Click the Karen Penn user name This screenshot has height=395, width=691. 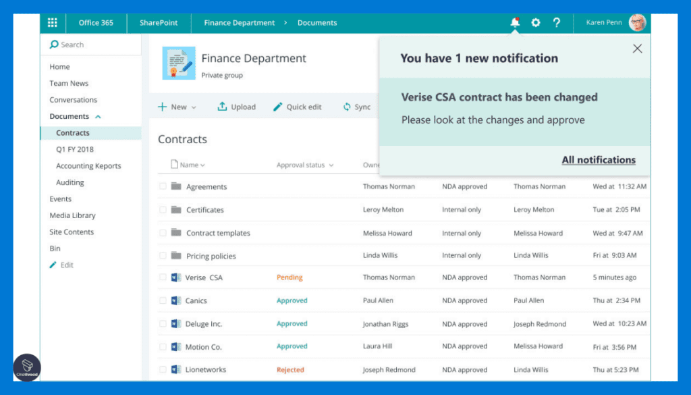[x=604, y=22]
